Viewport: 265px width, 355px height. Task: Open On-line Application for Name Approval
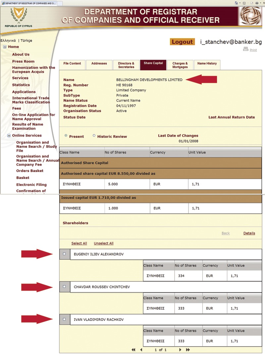(34, 117)
